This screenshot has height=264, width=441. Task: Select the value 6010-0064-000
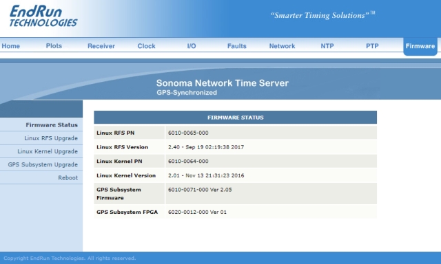point(188,162)
